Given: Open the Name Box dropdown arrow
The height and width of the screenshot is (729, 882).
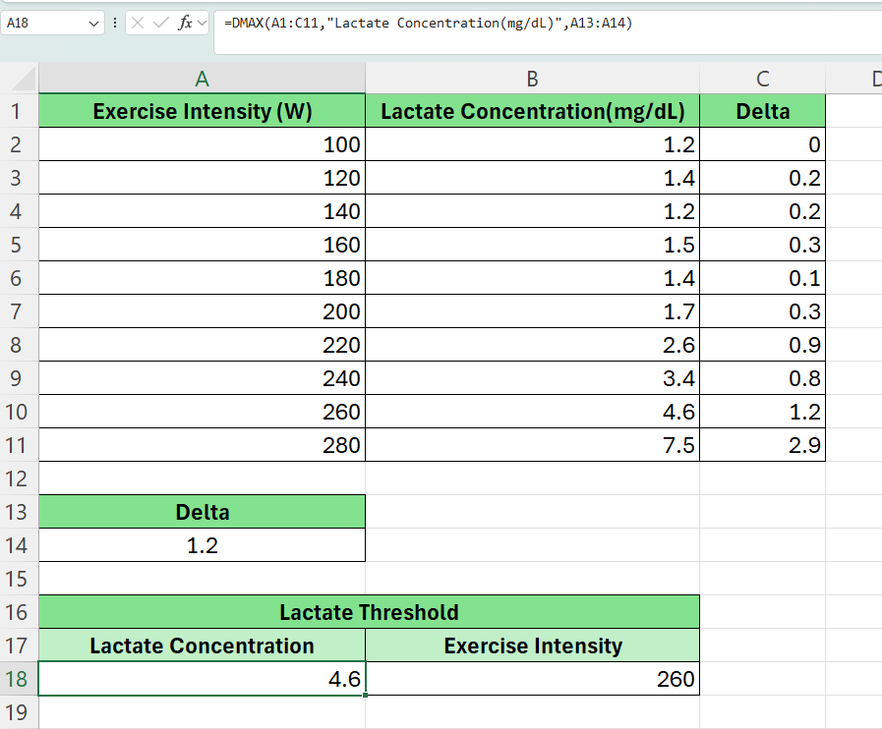Looking at the screenshot, I should [94, 22].
